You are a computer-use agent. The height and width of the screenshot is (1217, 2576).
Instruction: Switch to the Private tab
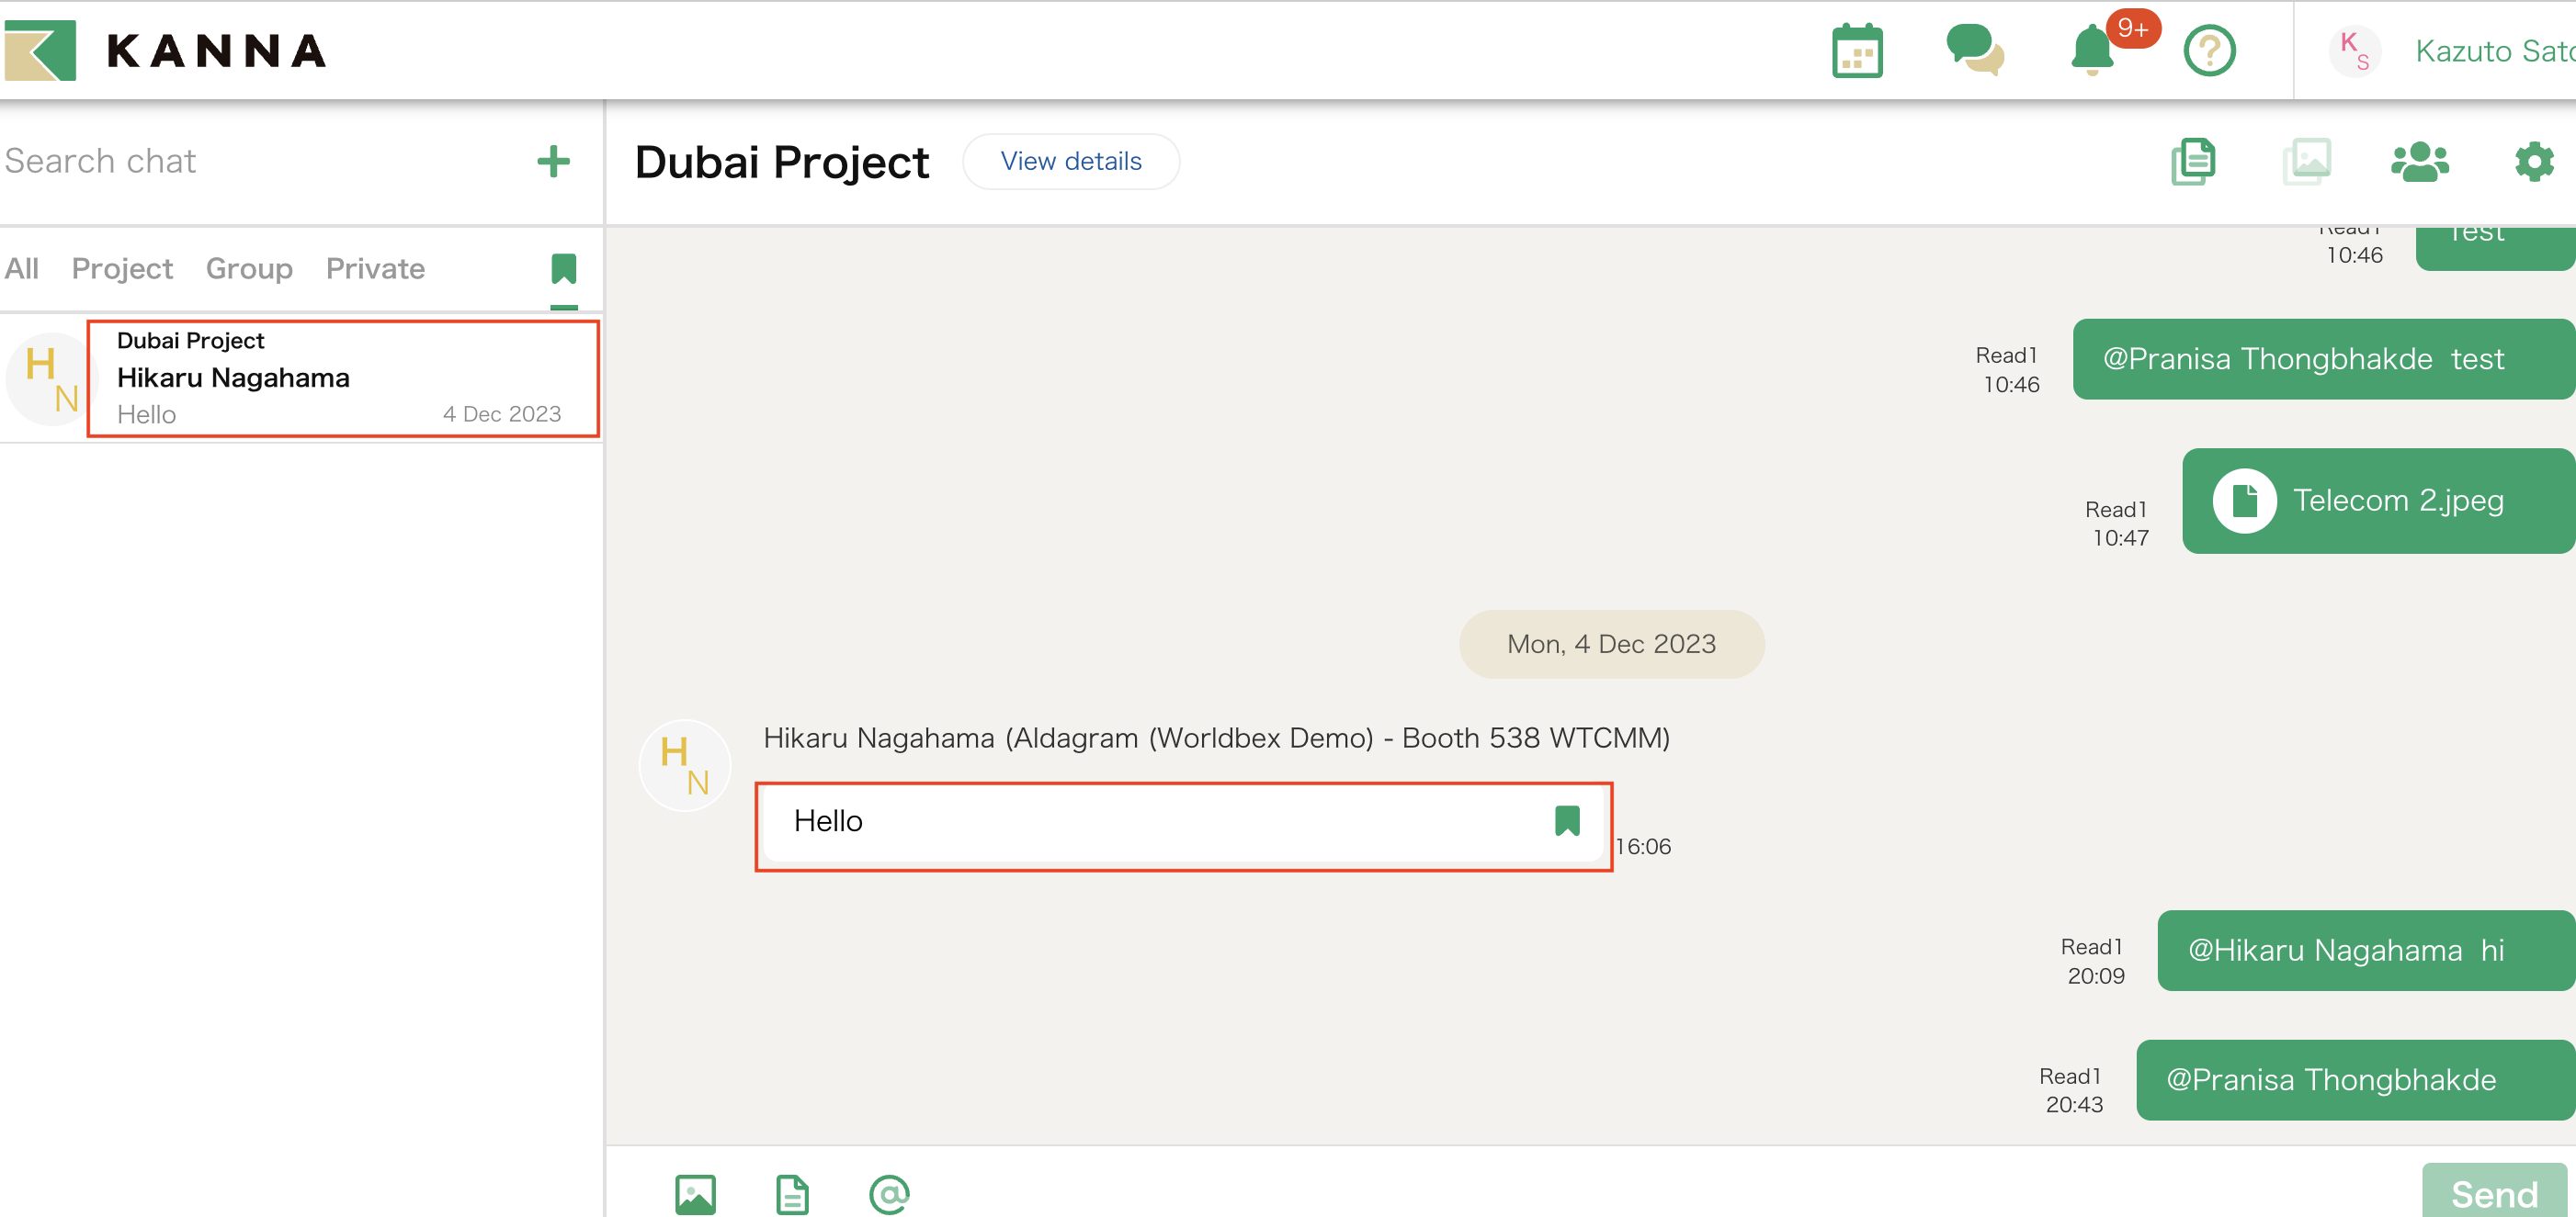click(x=375, y=269)
